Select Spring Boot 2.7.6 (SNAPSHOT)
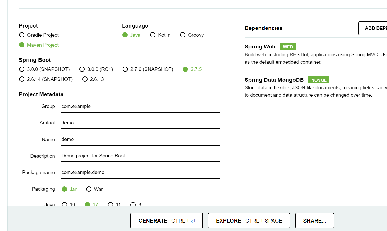 [x=125, y=69]
